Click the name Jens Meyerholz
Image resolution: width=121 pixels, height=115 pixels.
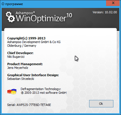click(x=18, y=68)
